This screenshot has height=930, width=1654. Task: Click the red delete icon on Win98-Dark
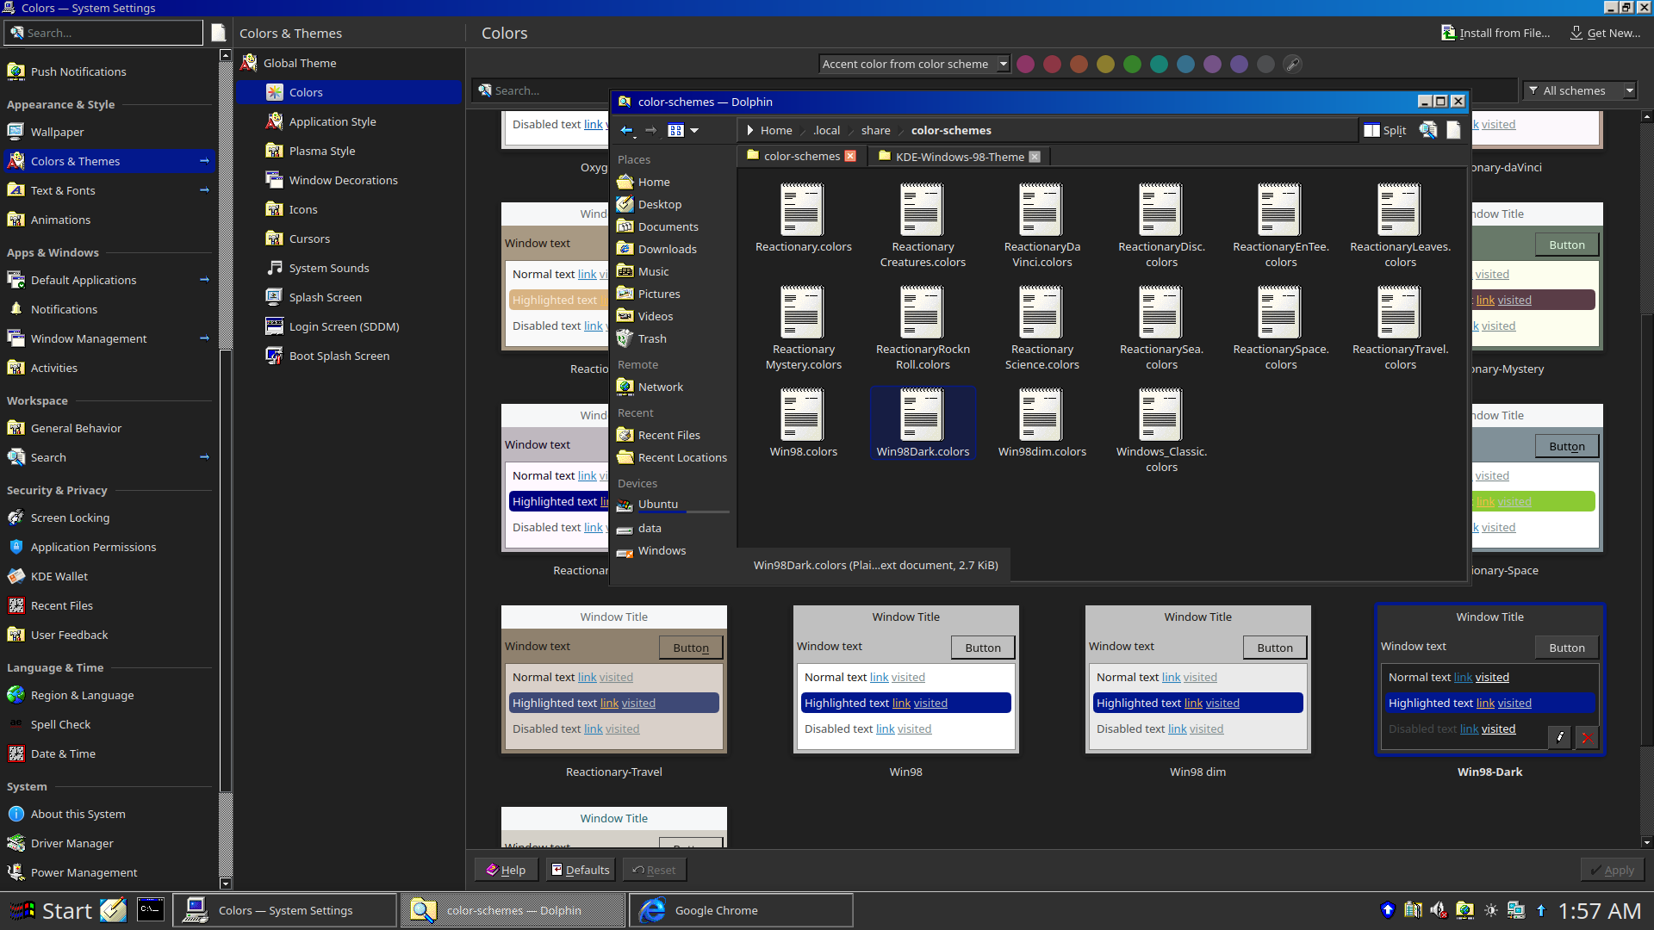point(1586,737)
